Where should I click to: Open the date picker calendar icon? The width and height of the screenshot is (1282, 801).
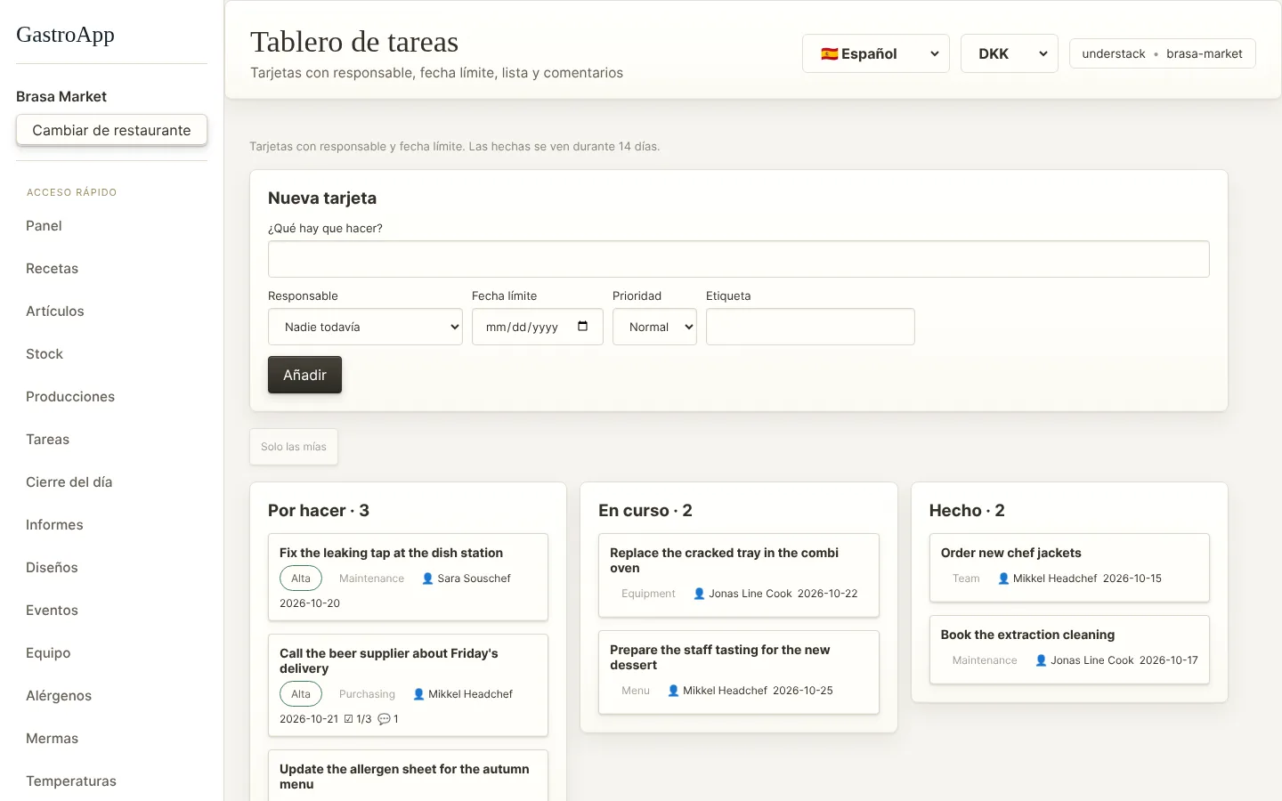(582, 327)
